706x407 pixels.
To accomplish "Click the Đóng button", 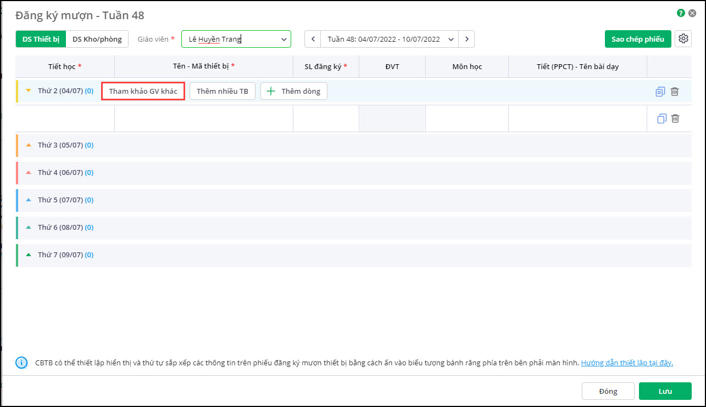I will coord(608,391).
